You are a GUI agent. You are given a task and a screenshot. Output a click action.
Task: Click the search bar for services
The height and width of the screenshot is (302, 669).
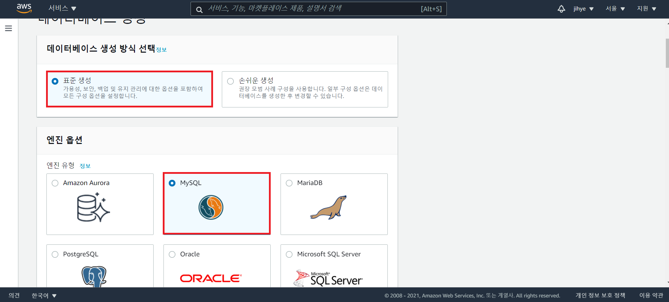pos(319,9)
